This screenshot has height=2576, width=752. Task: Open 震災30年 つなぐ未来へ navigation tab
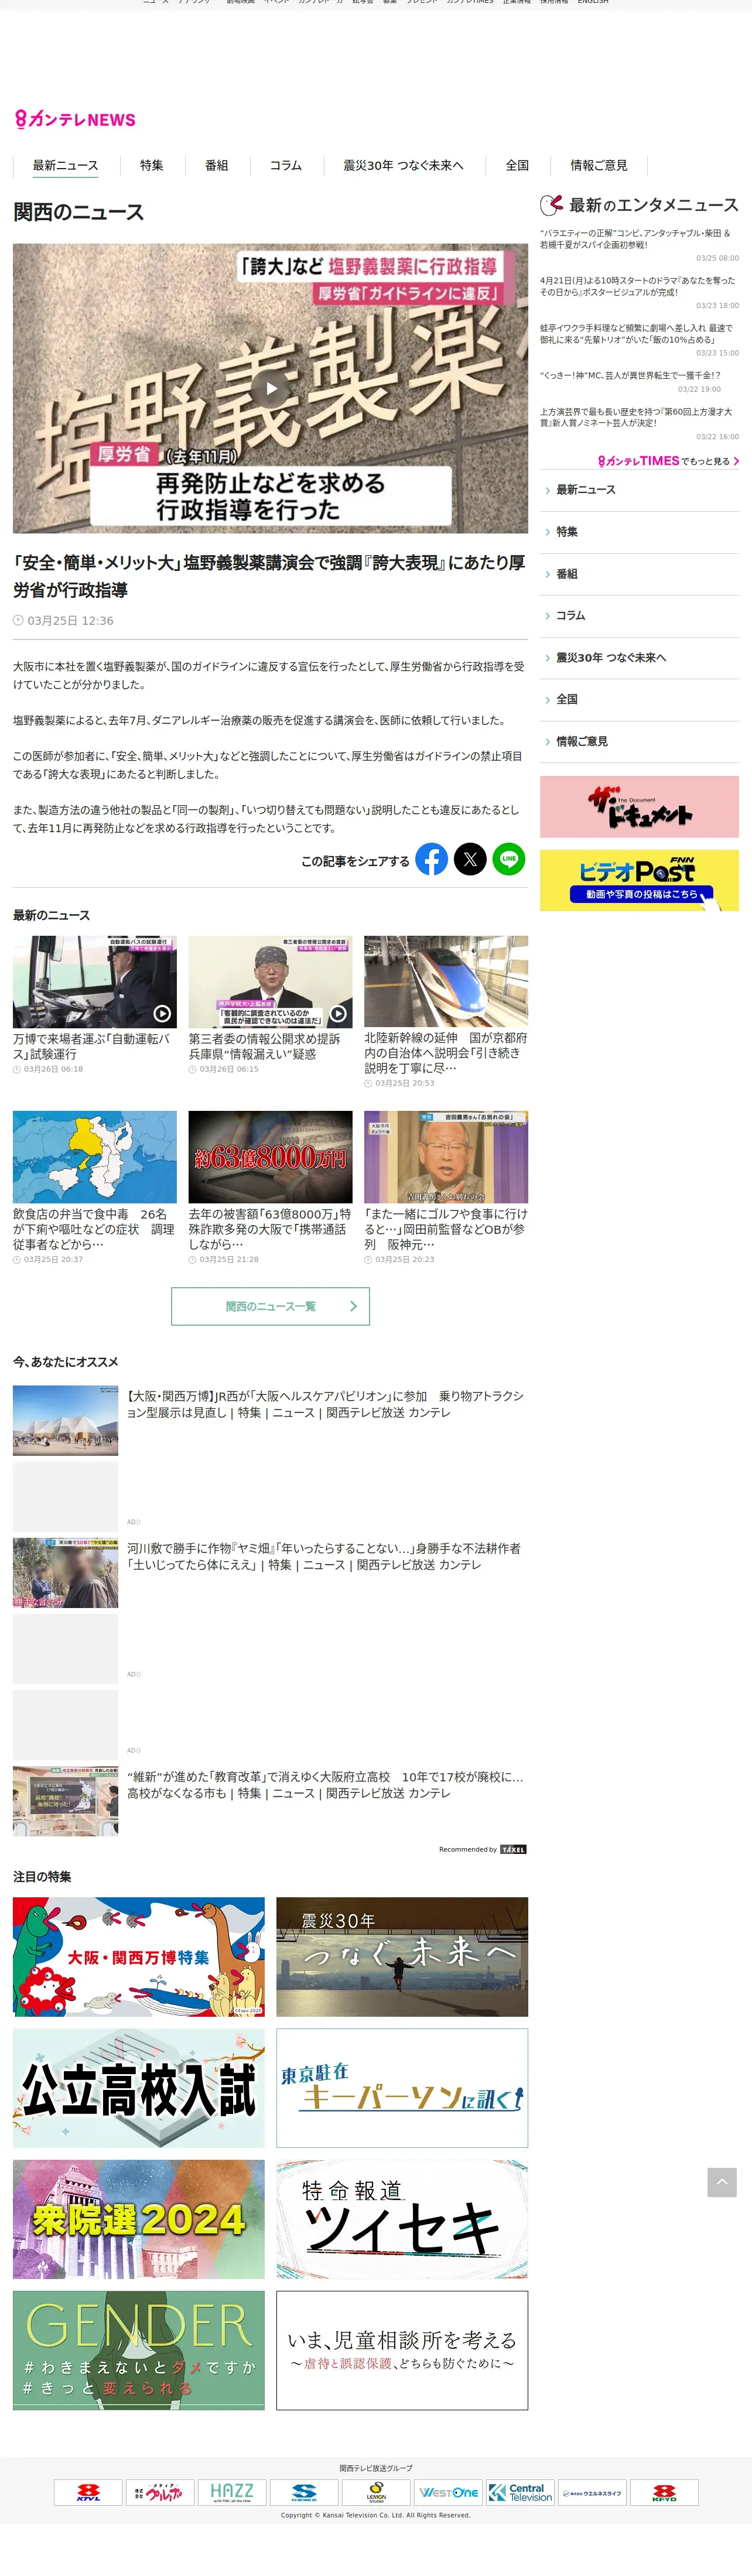(403, 165)
